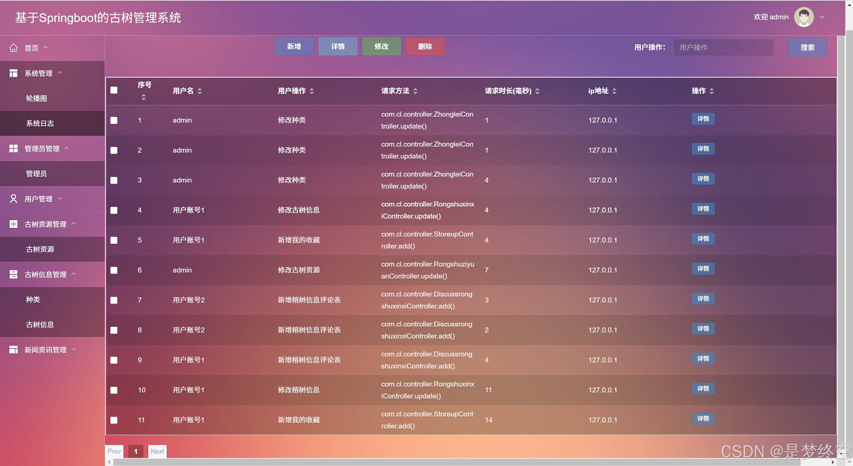Expand the 新闻资讯管理 chevron
Screen dimensions: 853x466
pos(74,349)
